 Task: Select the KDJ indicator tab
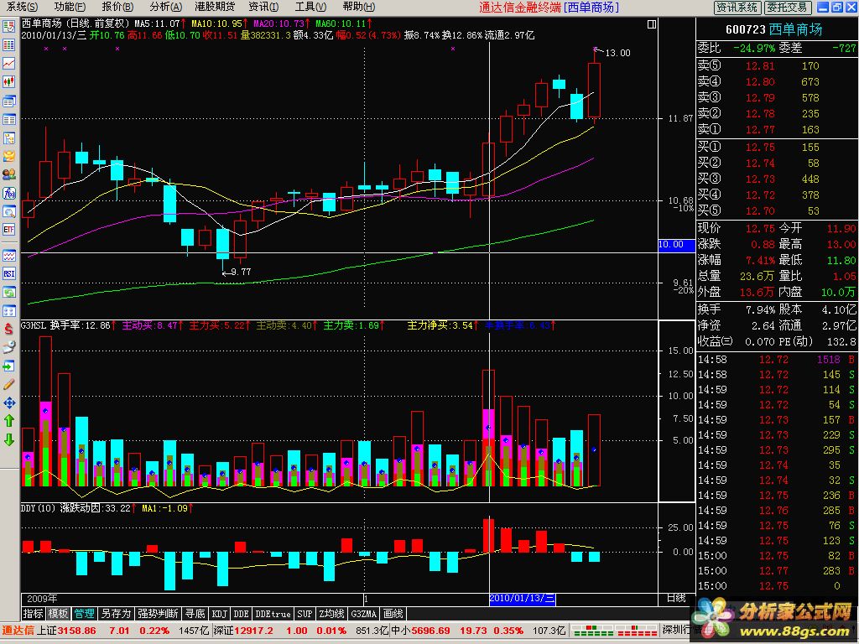pos(220,613)
